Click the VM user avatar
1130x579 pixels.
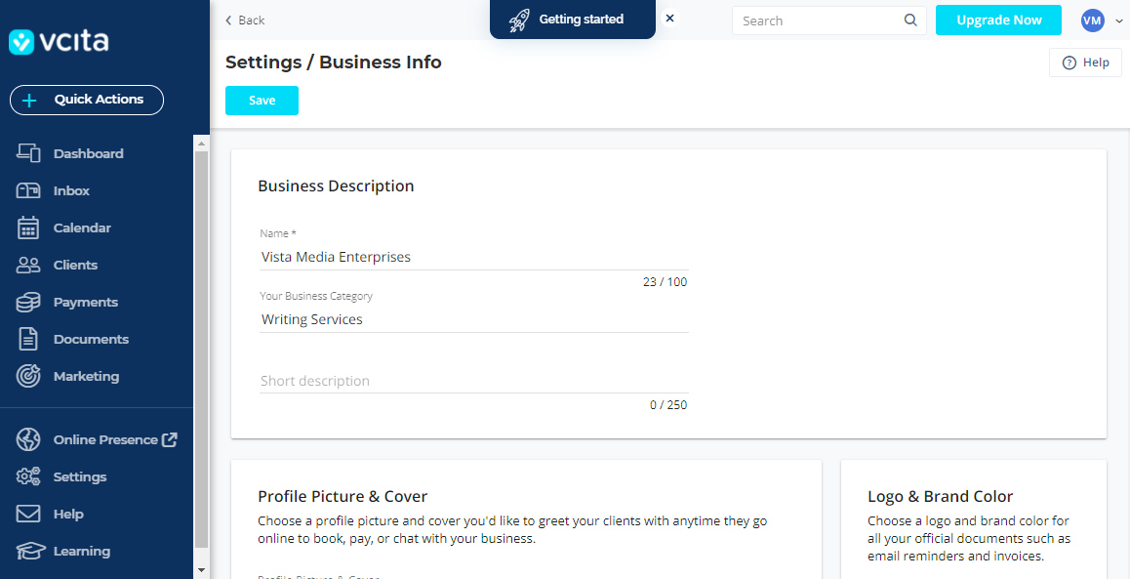(1093, 21)
